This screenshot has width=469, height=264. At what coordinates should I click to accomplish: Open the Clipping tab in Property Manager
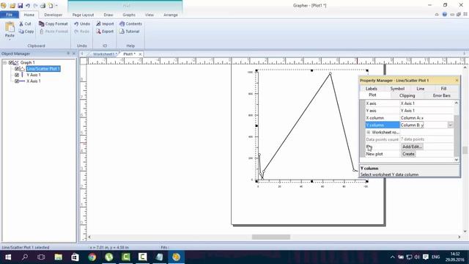(407, 95)
